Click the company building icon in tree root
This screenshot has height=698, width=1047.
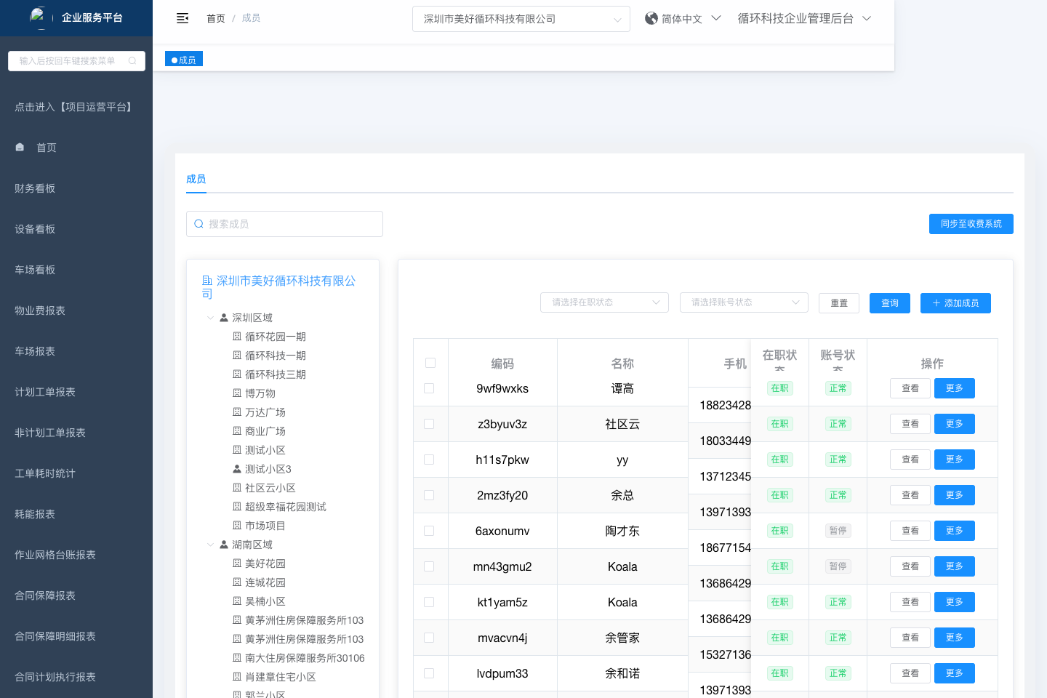207,281
